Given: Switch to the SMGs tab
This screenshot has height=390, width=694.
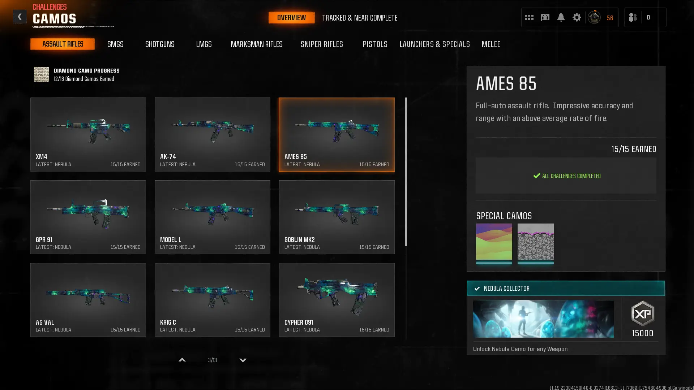Looking at the screenshot, I should pyautogui.click(x=115, y=44).
